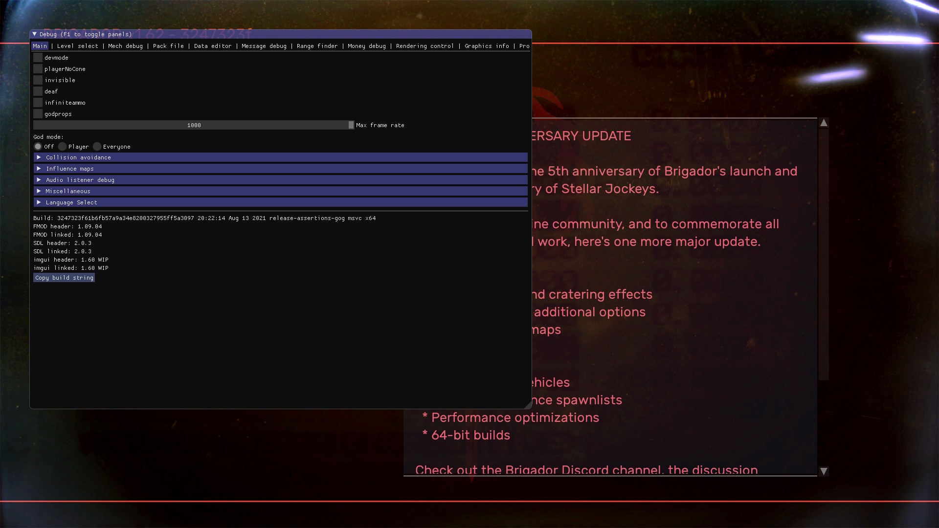Click 'imgui linked: 1.60 WIP' text
939x528 pixels.
point(71,268)
